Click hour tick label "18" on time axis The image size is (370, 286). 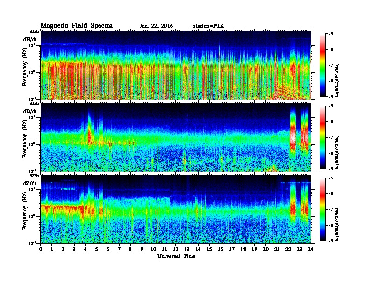pos(243,249)
